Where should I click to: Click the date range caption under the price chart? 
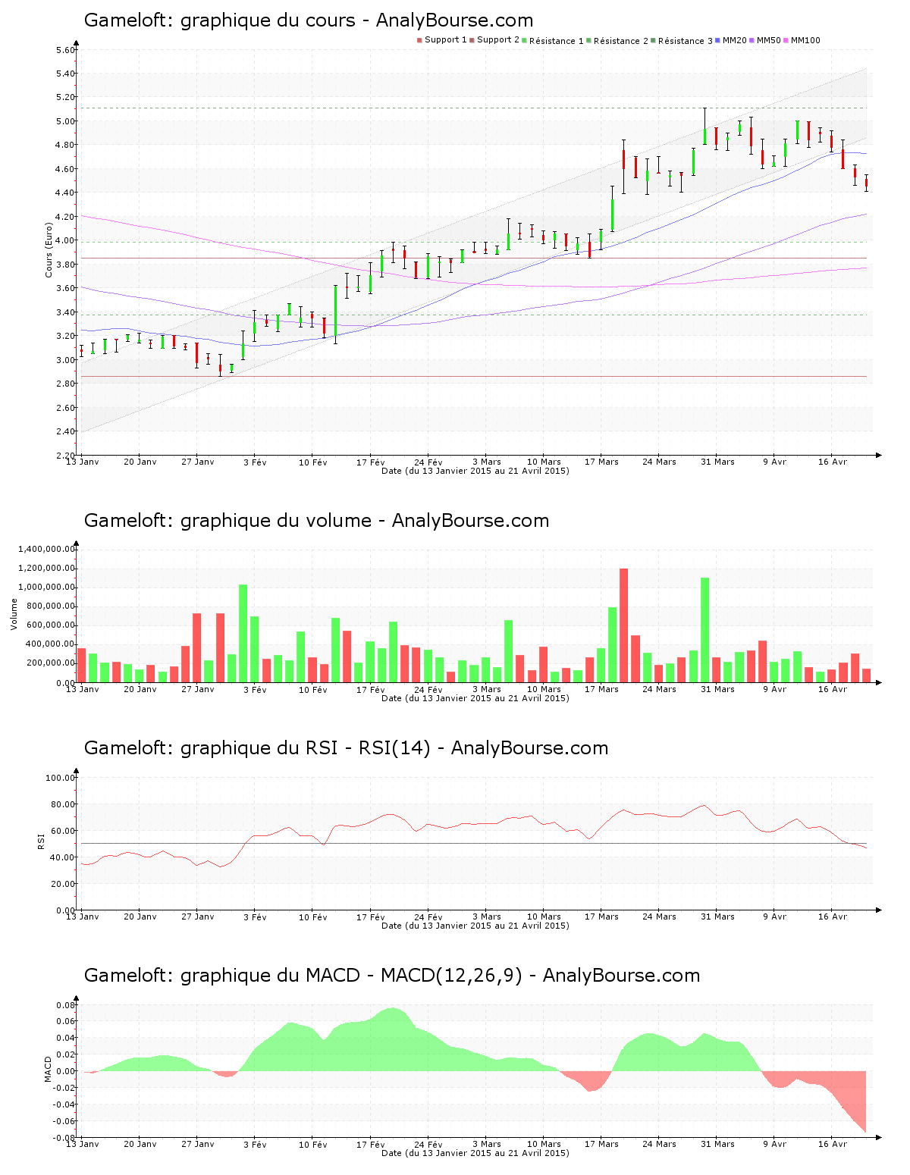[475, 471]
